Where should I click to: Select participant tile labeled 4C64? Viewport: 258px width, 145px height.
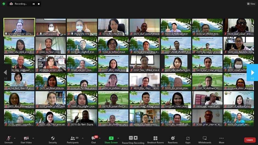pyautogui.click(x=19, y=82)
